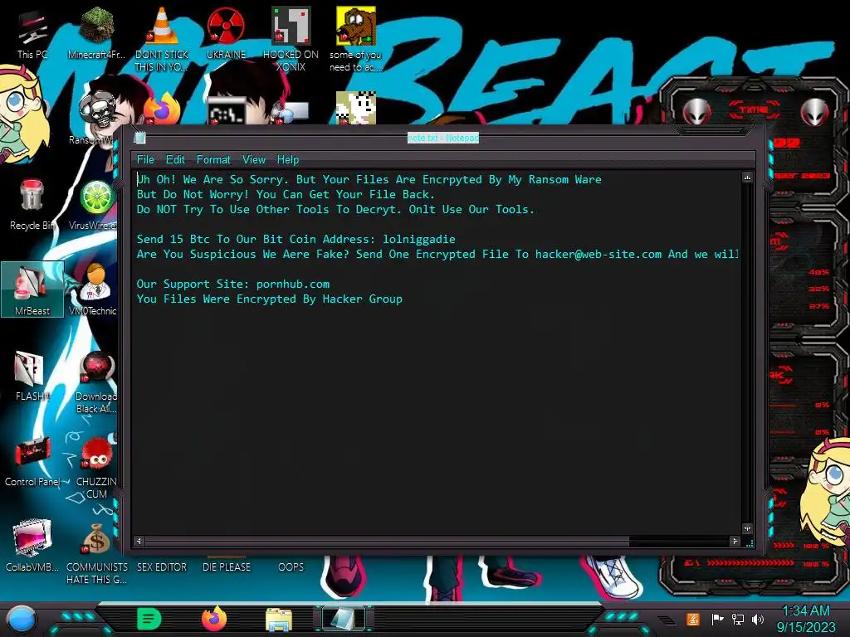This screenshot has height=637, width=850.
Task: Open the File menu in Notepad
Action: 145,160
